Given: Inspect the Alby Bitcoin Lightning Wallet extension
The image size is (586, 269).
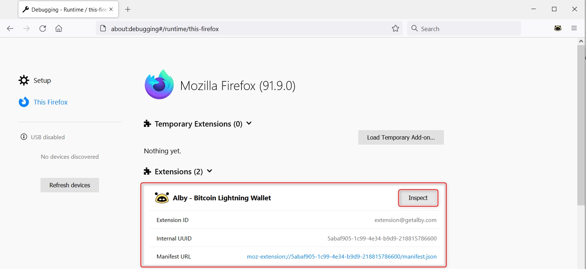Looking at the screenshot, I should (x=418, y=198).
